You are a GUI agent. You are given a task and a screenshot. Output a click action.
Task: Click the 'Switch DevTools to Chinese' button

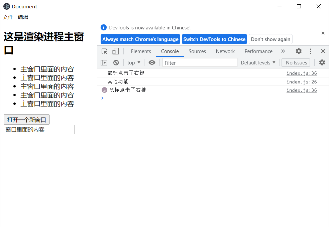coord(214,39)
